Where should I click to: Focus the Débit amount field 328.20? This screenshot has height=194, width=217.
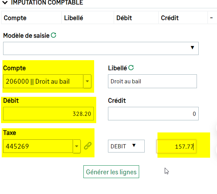tap(48, 114)
